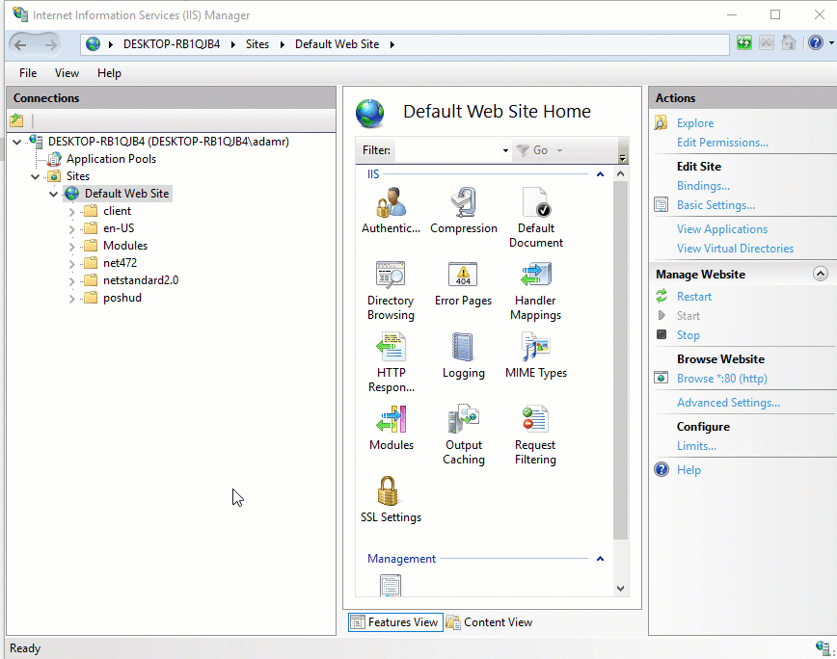Click the Edit Permissions link
Viewport: 837px width, 659px height.
click(722, 143)
